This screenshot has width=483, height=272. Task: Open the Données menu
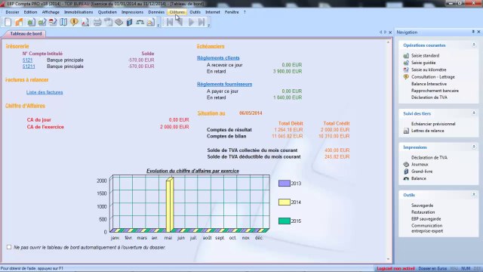tap(156, 12)
